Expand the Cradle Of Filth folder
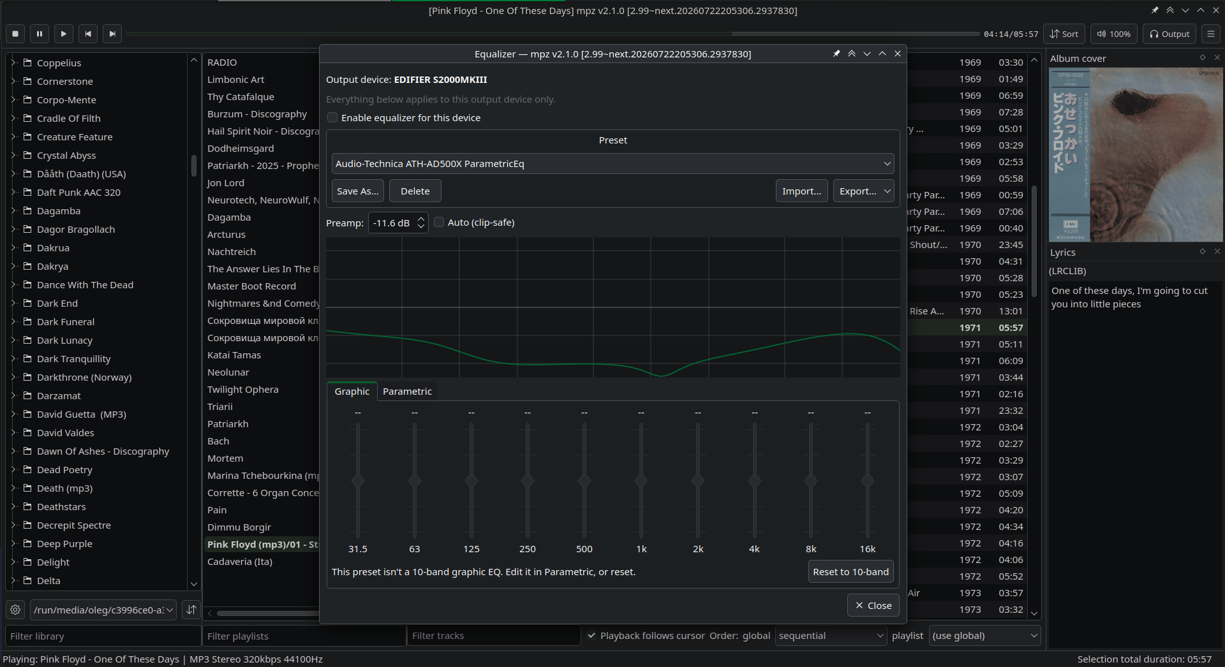The width and height of the screenshot is (1225, 667). (x=13, y=118)
